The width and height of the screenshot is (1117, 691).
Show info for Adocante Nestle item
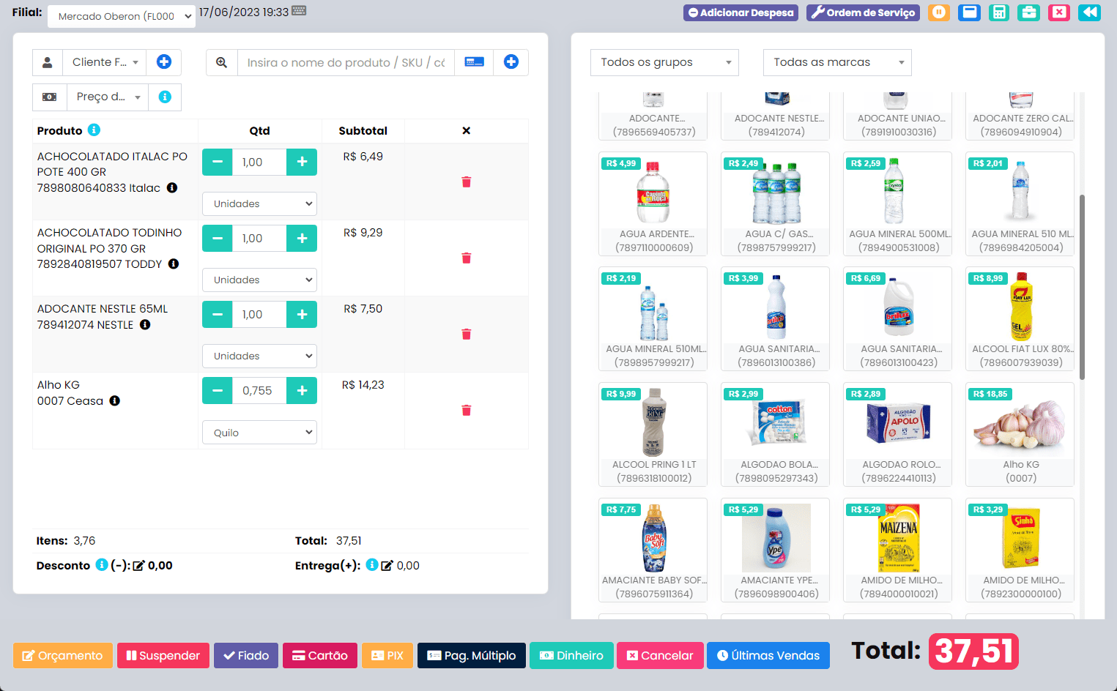tap(145, 324)
